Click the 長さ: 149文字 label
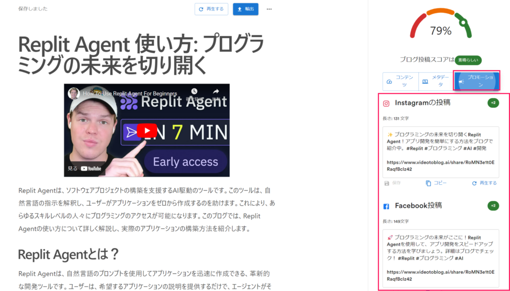 coord(396,221)
